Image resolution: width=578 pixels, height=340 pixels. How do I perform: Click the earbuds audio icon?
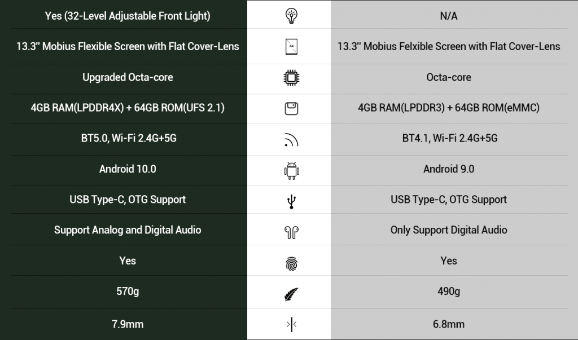click(x=292, y=232)
